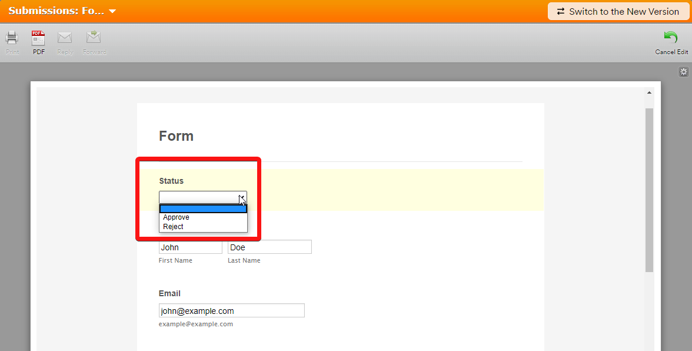Click the Reply envelope icon

click(x=65, y=39)
